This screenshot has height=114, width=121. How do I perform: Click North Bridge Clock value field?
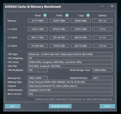(102, 70)
